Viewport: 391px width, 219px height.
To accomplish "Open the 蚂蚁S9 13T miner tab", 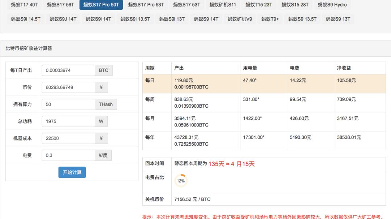I will pyautogui.click(x=338, y=19).
